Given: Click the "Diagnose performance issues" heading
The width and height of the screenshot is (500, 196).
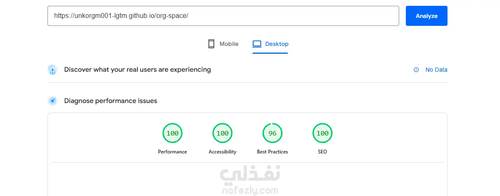Looking at the screenshot, I should coord(110,101).
